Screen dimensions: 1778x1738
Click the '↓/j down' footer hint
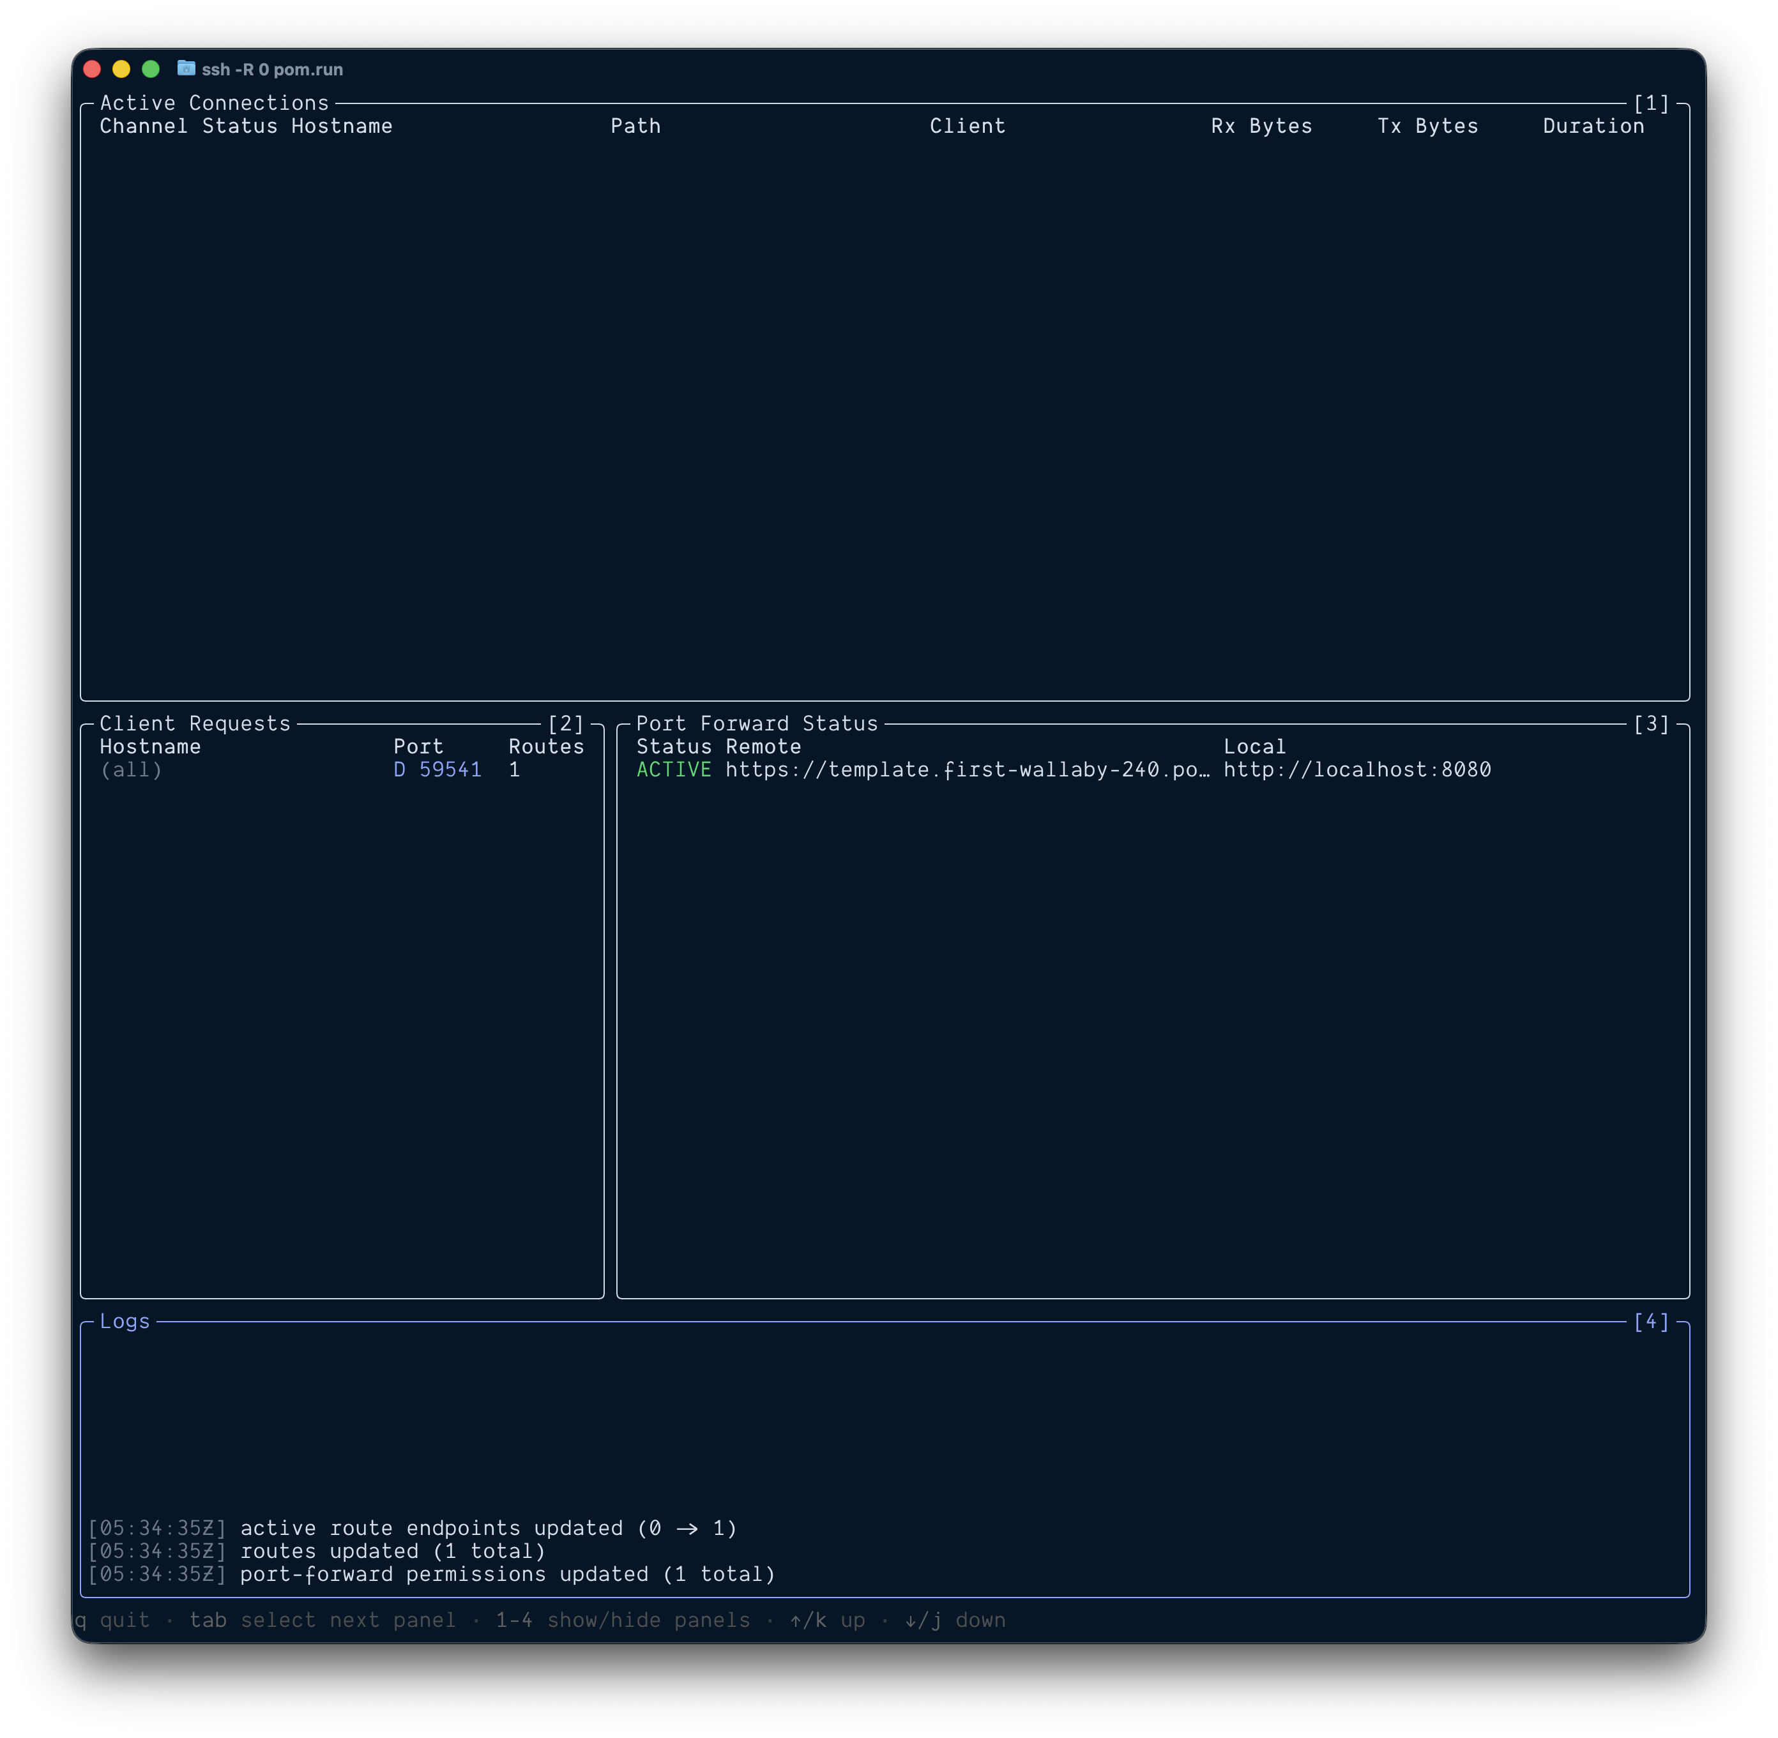[955, 1621]
